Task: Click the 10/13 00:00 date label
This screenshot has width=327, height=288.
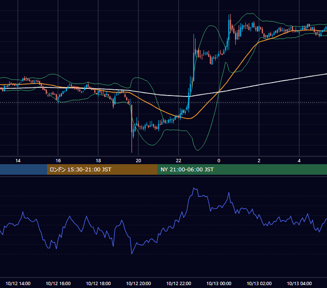Action: point(219,283)
